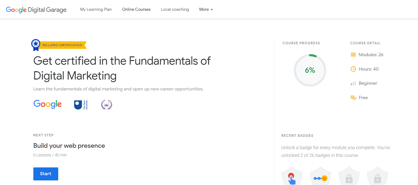Expand the More dropdown menu
The height and width of the screenshot is (185, 418).
click(206, 9)
